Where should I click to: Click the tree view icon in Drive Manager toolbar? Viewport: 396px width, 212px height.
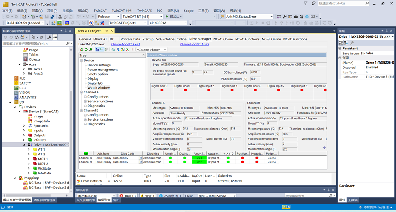[98, 49]
